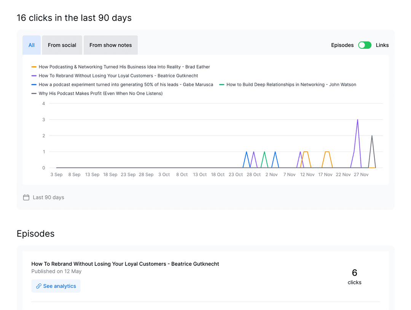Click the purple peak at 3 clicks

358,120
